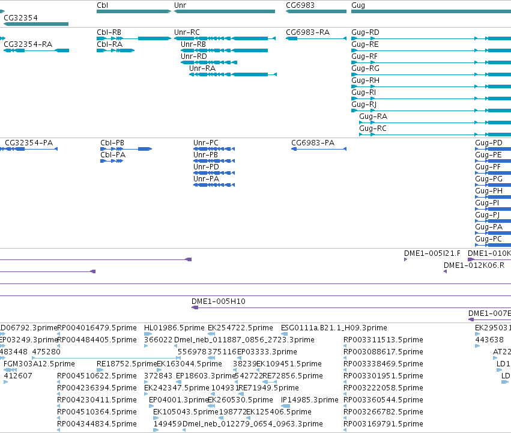Select the Cbl gene bar
511x433 pixels.
[x=134, y=11]
